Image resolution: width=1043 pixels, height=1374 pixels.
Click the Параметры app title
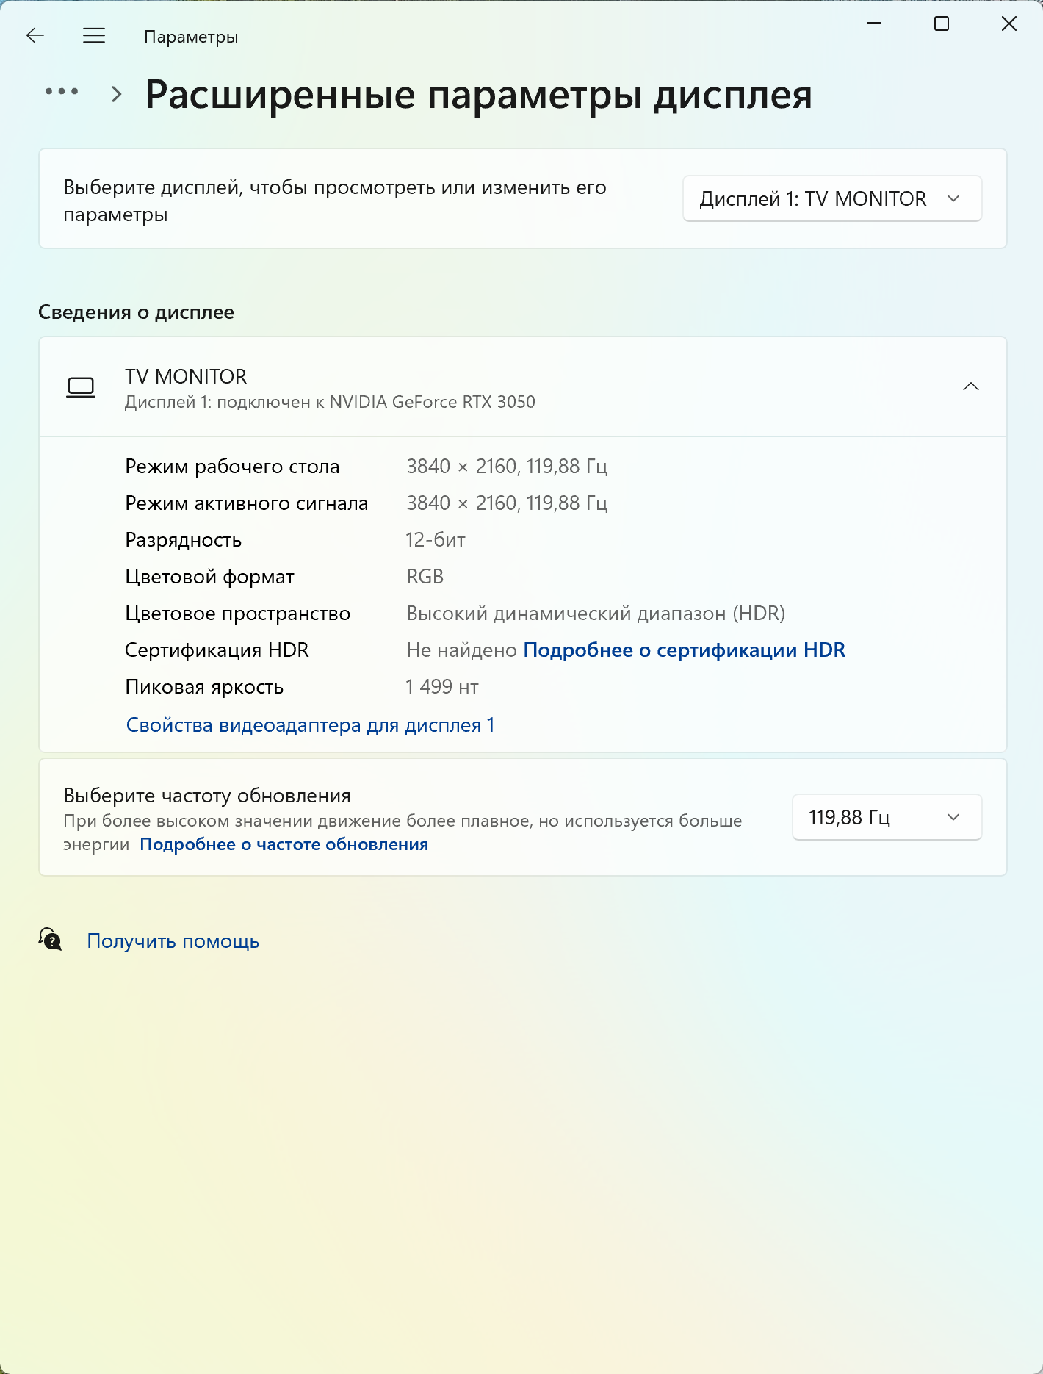191,37
